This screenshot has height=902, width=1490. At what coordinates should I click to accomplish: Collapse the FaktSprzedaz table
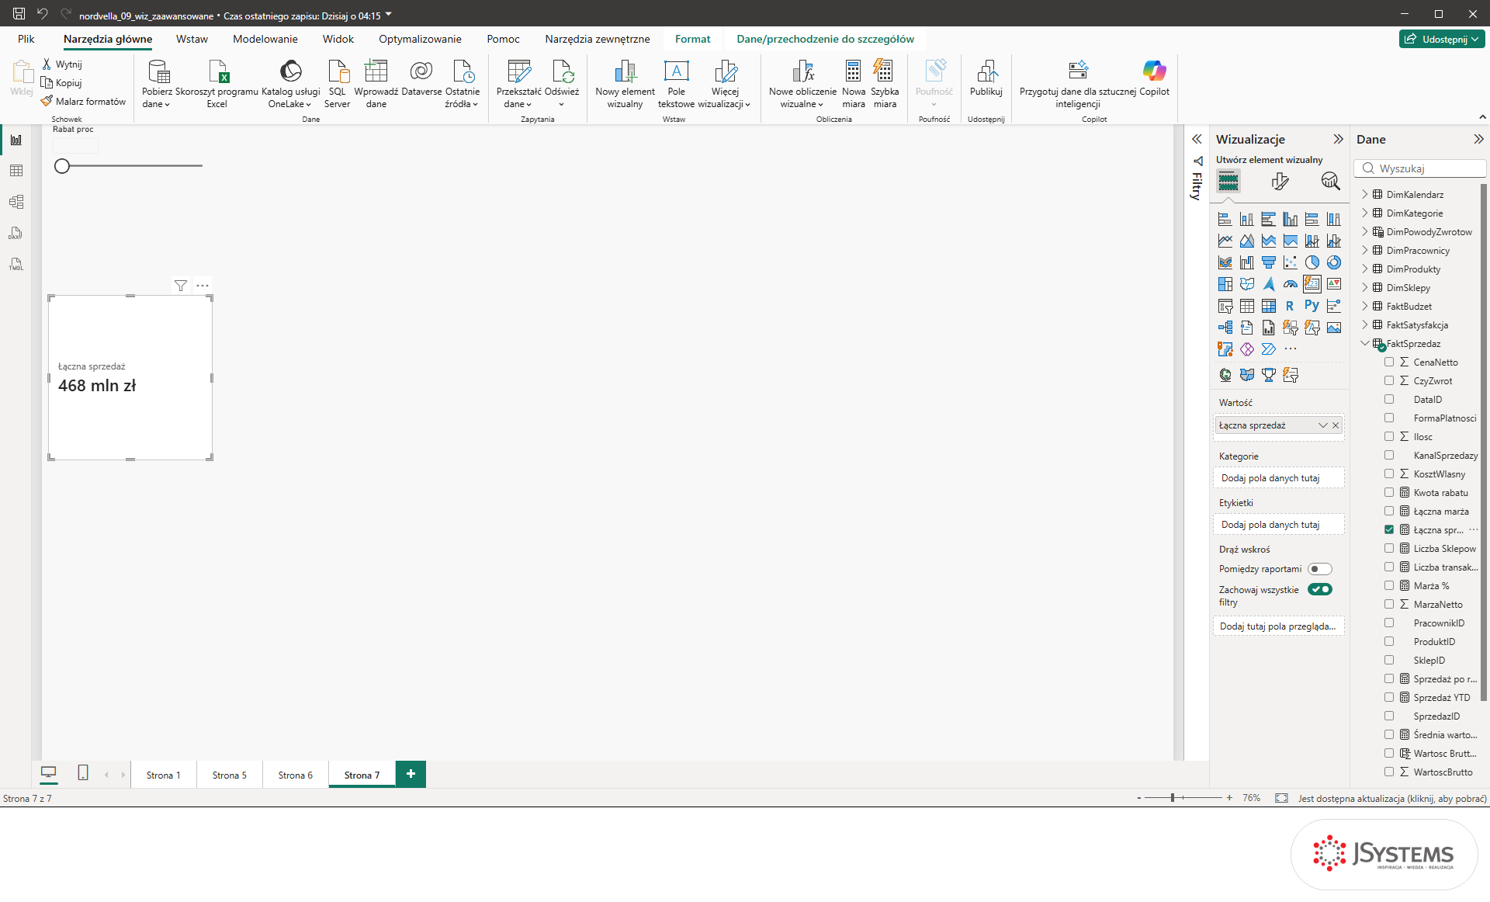1365,343
